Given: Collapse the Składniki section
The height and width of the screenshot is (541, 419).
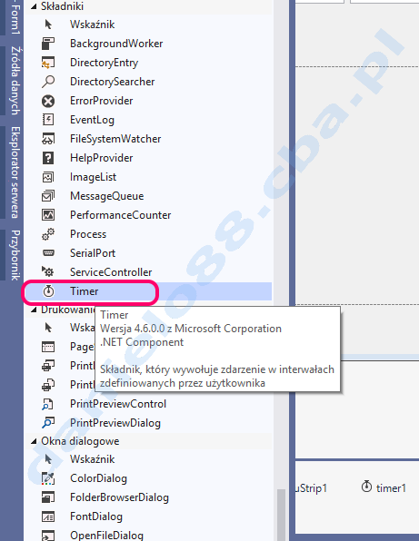Looking at the screenshot, I should click(x=34, y=6).
